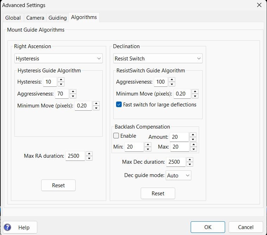Decrease RA Minimum Move with down arrow
267x235 pixels.
point(96,108)
